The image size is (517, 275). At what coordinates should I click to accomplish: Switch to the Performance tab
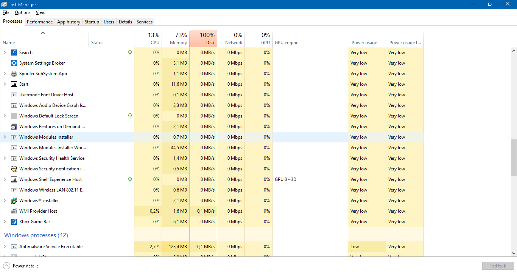40,22
